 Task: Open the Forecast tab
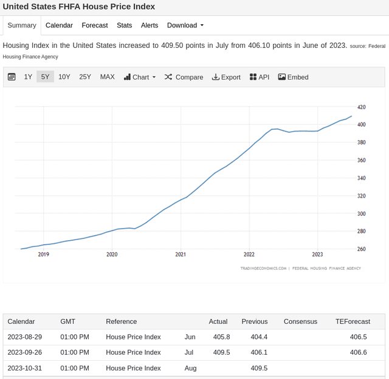pos(95,25)
